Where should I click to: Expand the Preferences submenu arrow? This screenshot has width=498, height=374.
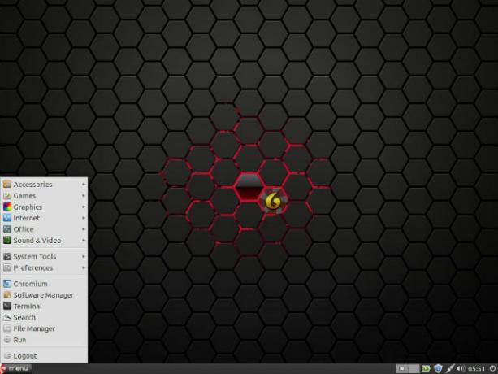[84, 267]
